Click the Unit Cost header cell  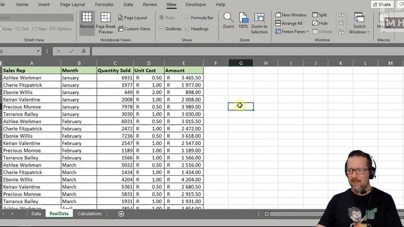point(149,70)
